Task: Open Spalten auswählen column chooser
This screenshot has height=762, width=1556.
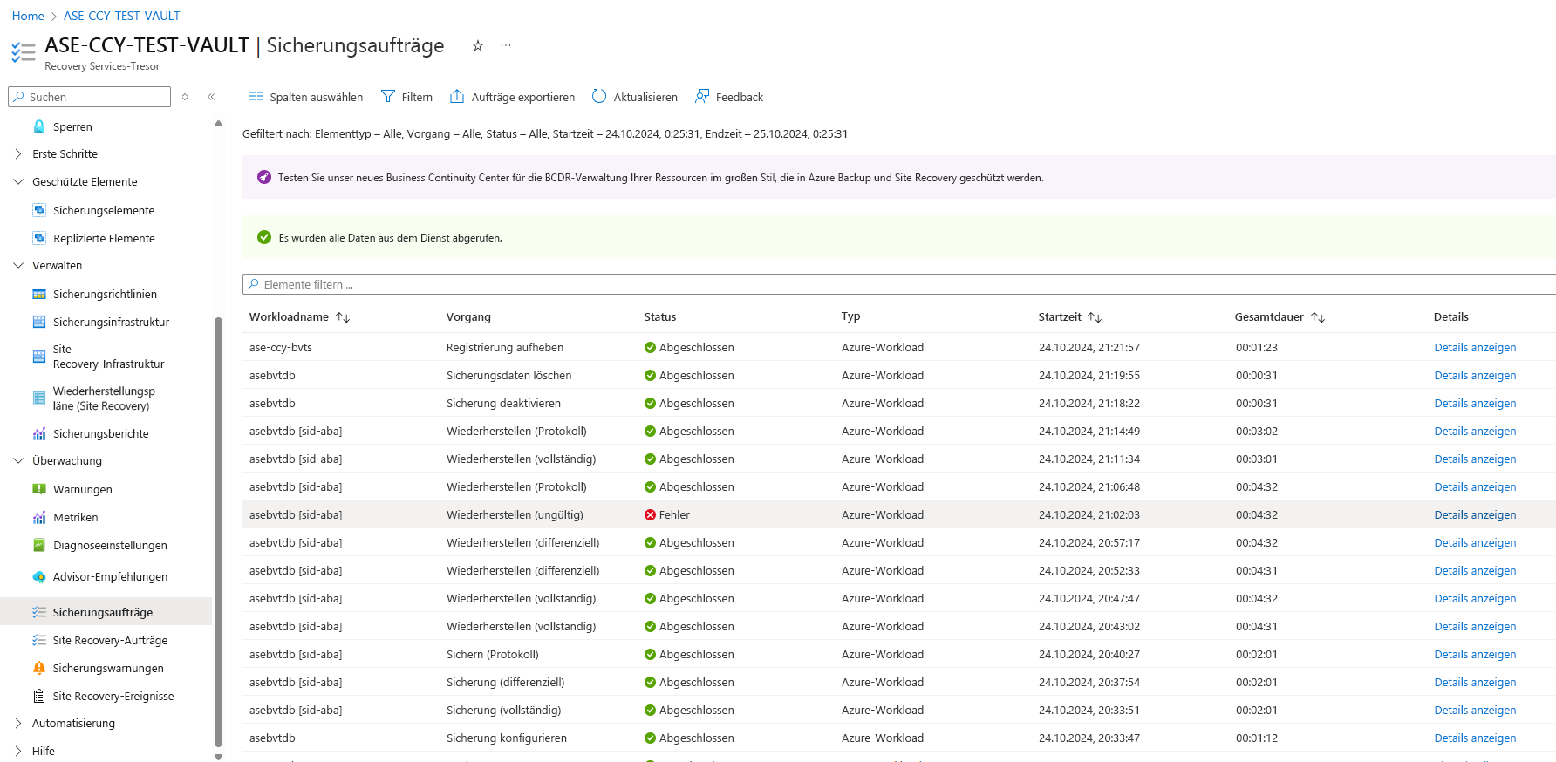Action: pyautogui.click(x=305, y=97)
